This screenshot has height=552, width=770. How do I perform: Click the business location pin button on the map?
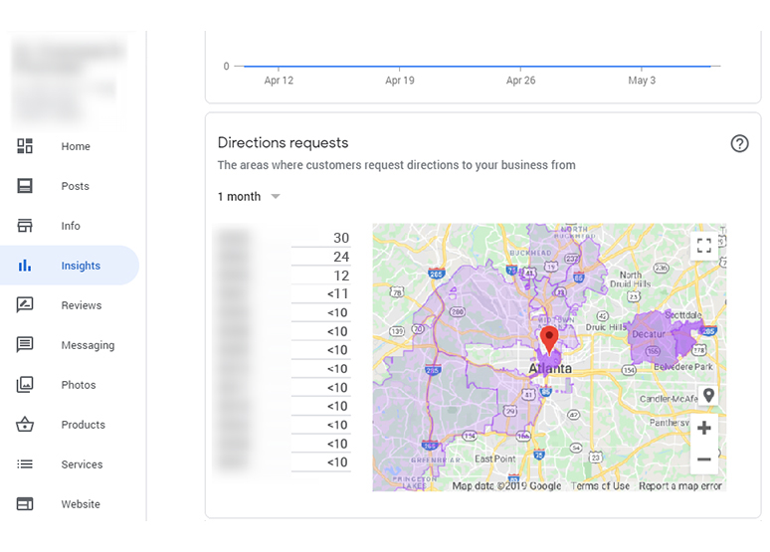(708, 395)
